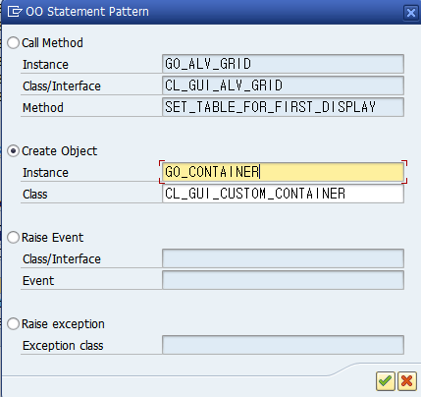Select the Raise exception radio button
421x397 pixels.
click(x=13, y=324)
